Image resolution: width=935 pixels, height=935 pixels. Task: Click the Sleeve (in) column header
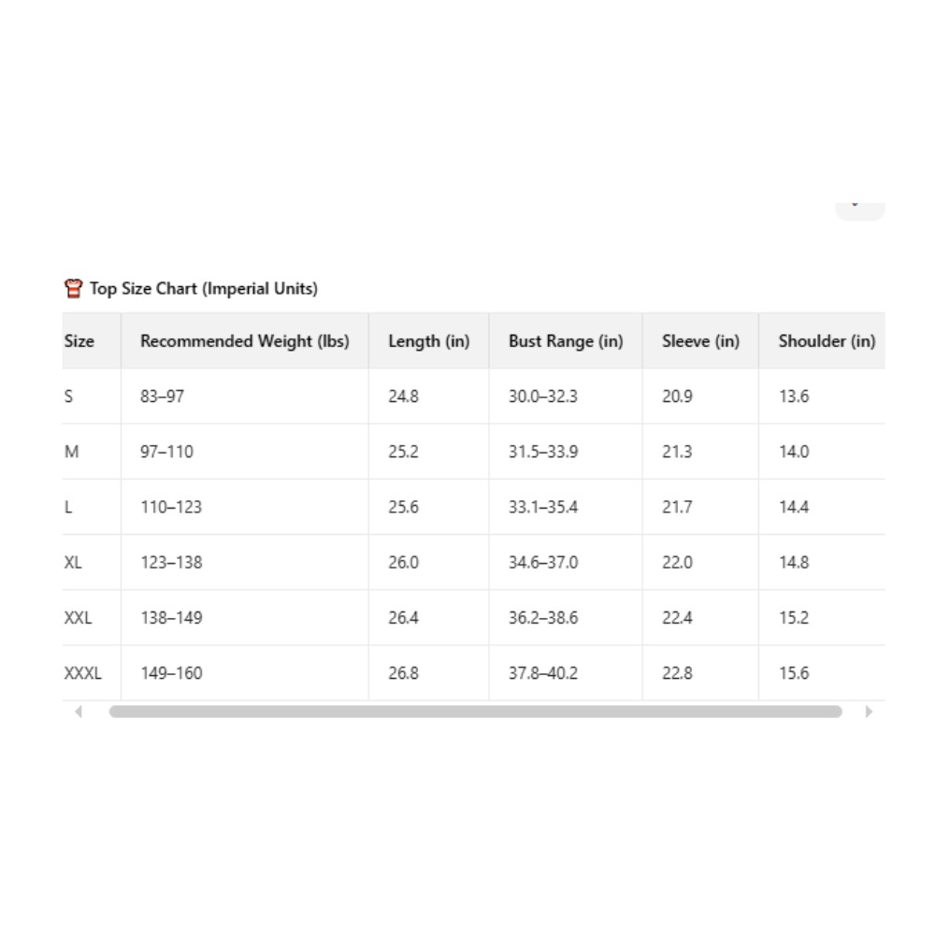[700, 341]
